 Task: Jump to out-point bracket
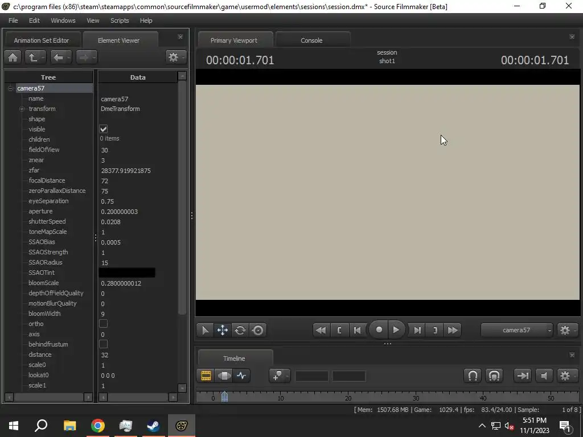435,330
